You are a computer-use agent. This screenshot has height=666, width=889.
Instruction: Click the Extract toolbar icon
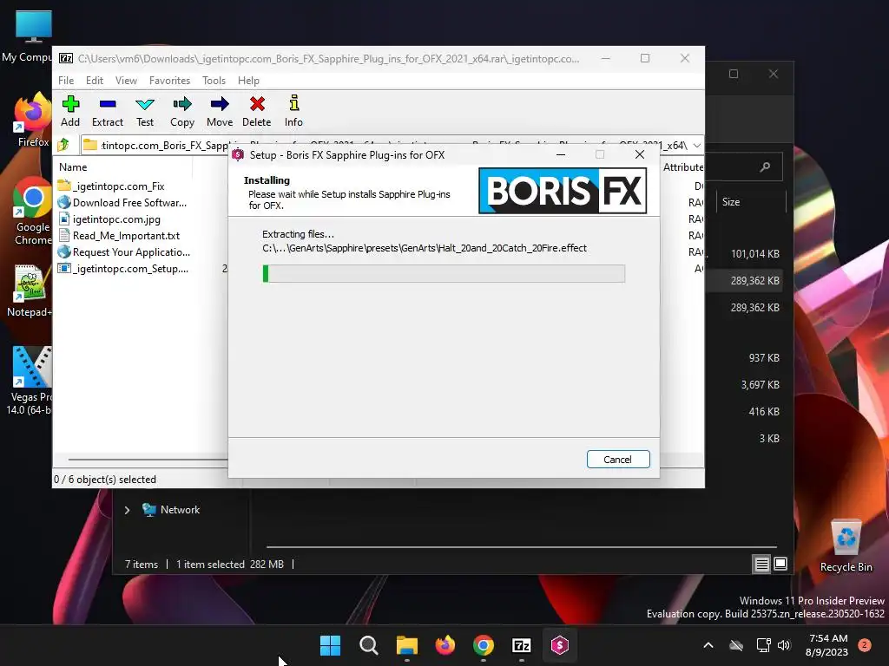(x=107, y=111)
